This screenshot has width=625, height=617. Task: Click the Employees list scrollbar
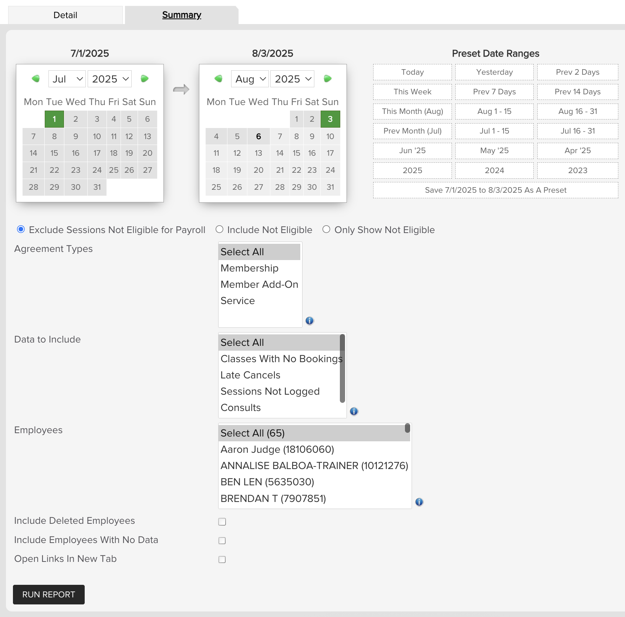pos(408,428)
